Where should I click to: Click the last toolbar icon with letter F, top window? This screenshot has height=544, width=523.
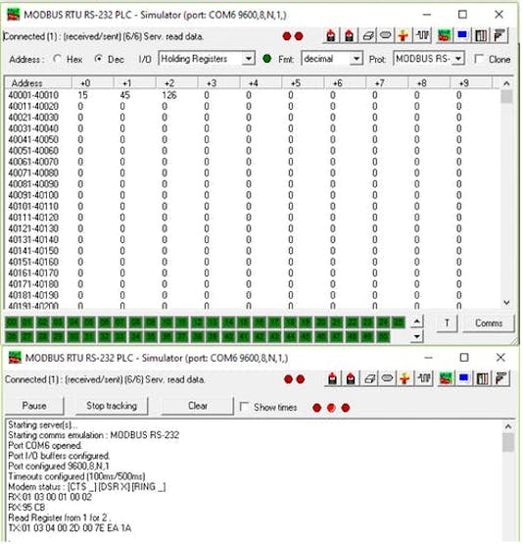(499, 35)
